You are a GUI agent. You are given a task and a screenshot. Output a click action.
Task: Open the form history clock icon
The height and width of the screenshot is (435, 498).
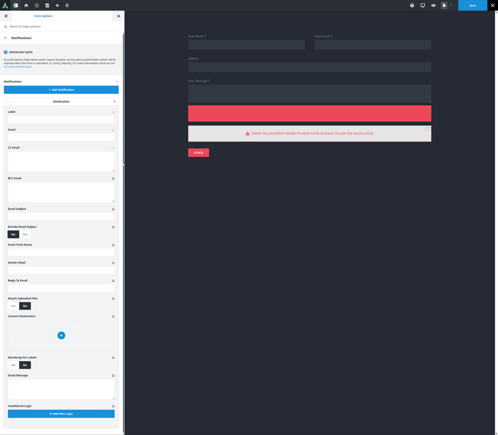point(37,5)
